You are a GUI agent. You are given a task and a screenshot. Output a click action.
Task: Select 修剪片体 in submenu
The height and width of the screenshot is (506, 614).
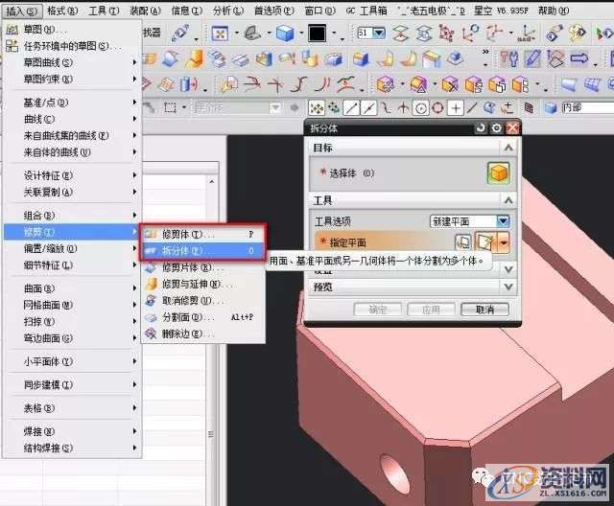[202, 267]
